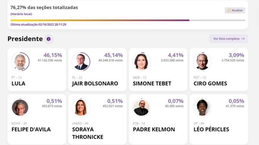This screenshot has width=259, height=145.
Task: Select the LULA candidate name
Action: coord(18,83)
